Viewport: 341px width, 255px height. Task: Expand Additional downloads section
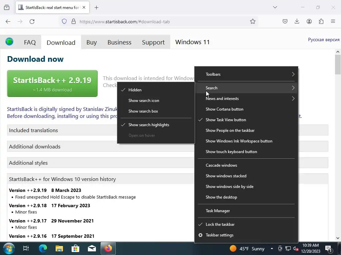pos(168,146)
